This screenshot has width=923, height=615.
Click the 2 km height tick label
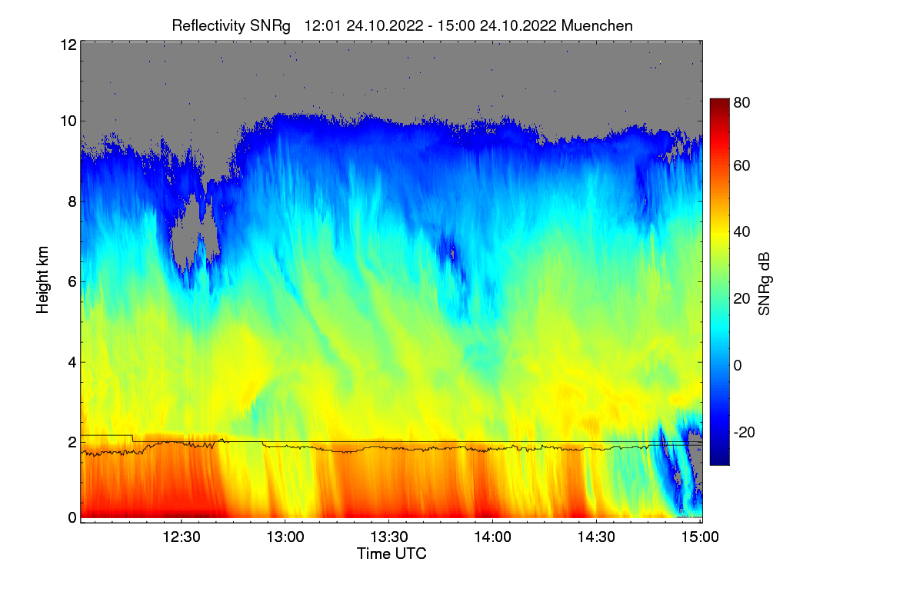(x=72, y=442)
